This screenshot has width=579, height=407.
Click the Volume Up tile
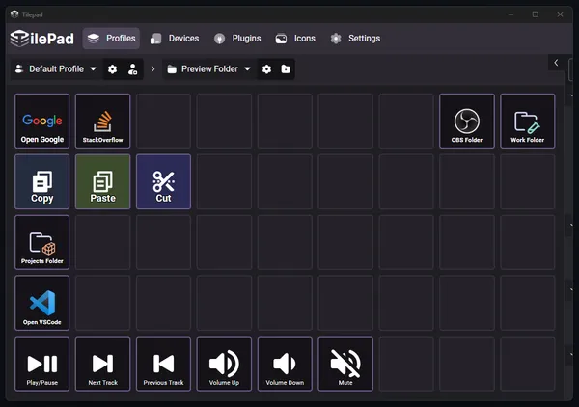[x=224, y=364]
